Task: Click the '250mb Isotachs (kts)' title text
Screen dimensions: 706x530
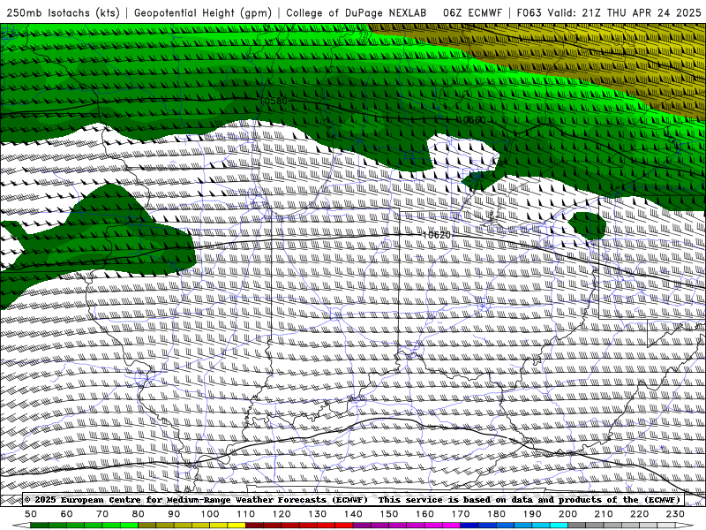Action: (63, 12)
